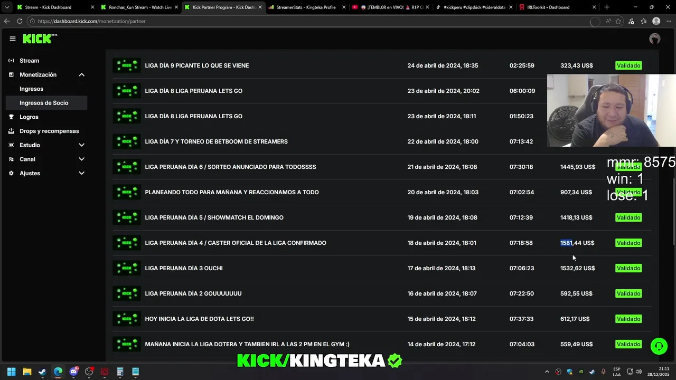Click the Logros trophy icon

[x=11, y=117]
